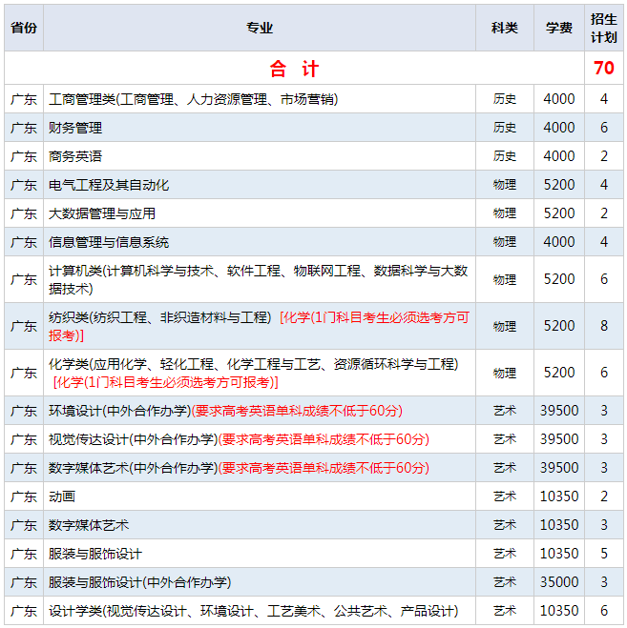Click the 科类 column header

coord(505,28)
